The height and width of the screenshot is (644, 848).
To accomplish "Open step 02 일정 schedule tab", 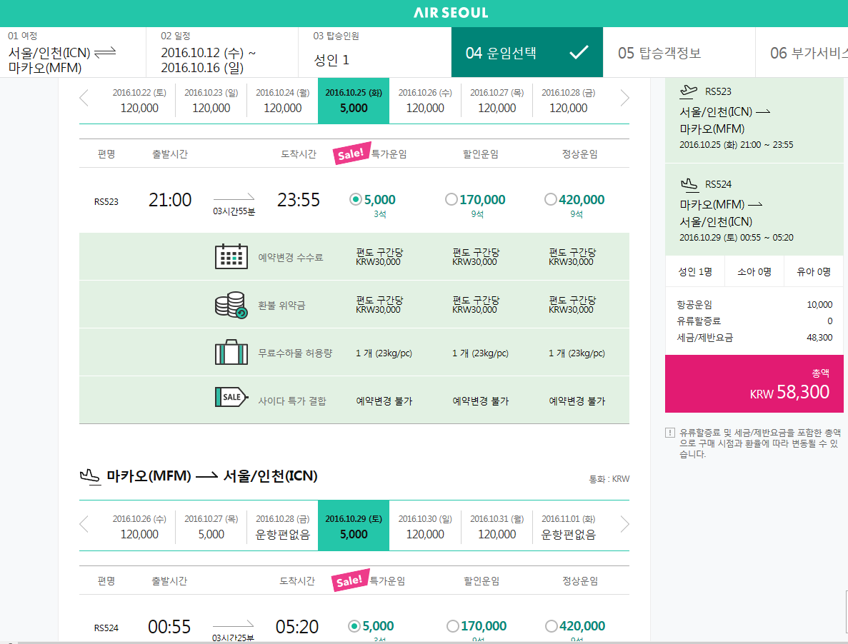I will pos(221,53).
